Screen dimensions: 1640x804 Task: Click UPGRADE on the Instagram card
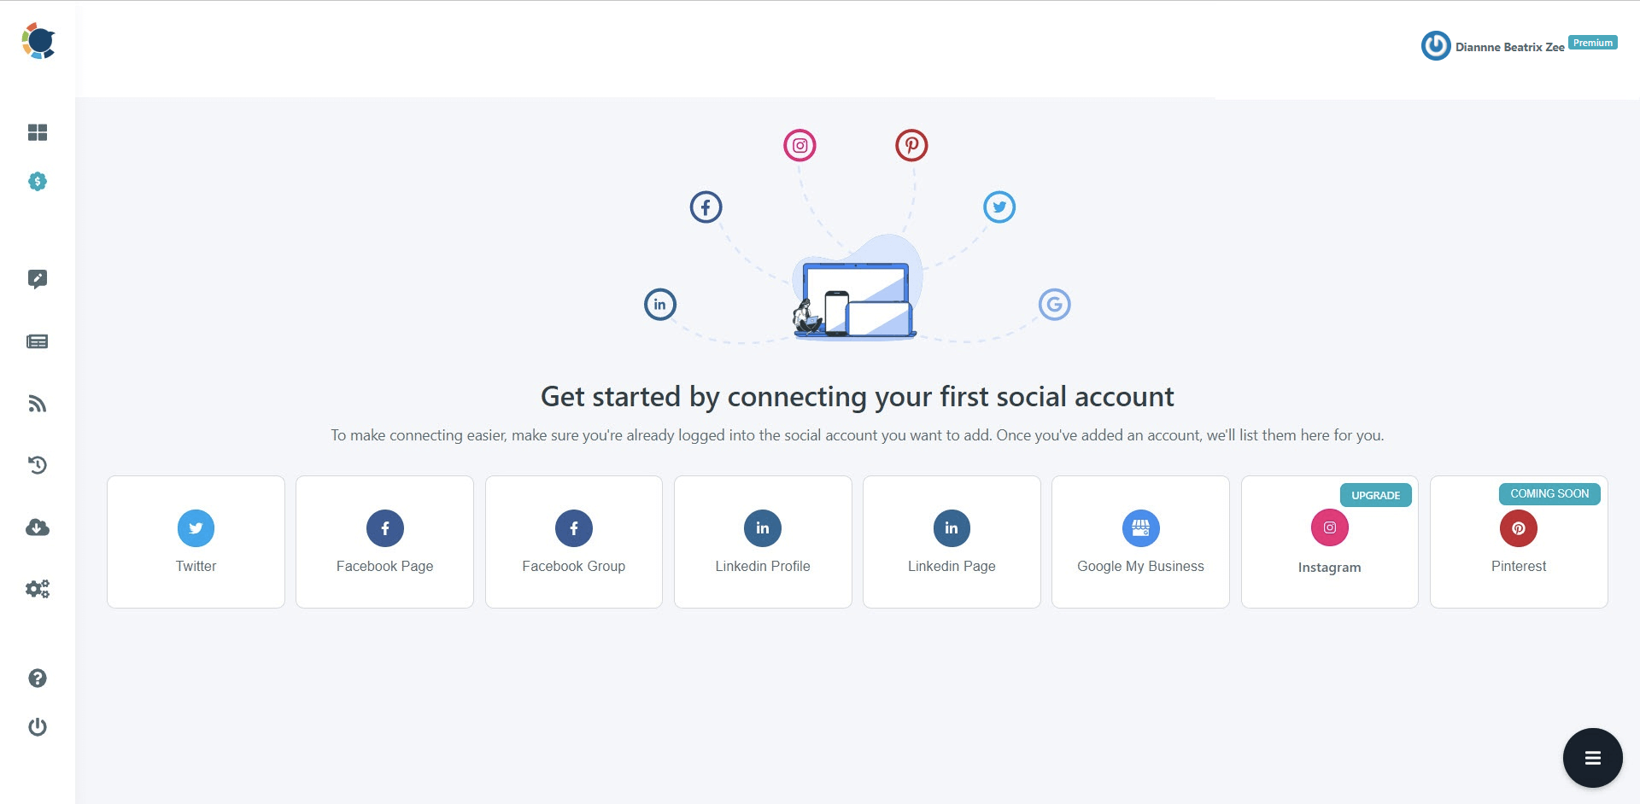point(1376,495)
